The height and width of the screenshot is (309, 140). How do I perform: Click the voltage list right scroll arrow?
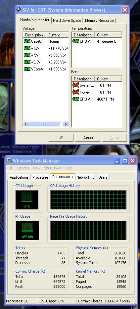(x=66, y=124)
